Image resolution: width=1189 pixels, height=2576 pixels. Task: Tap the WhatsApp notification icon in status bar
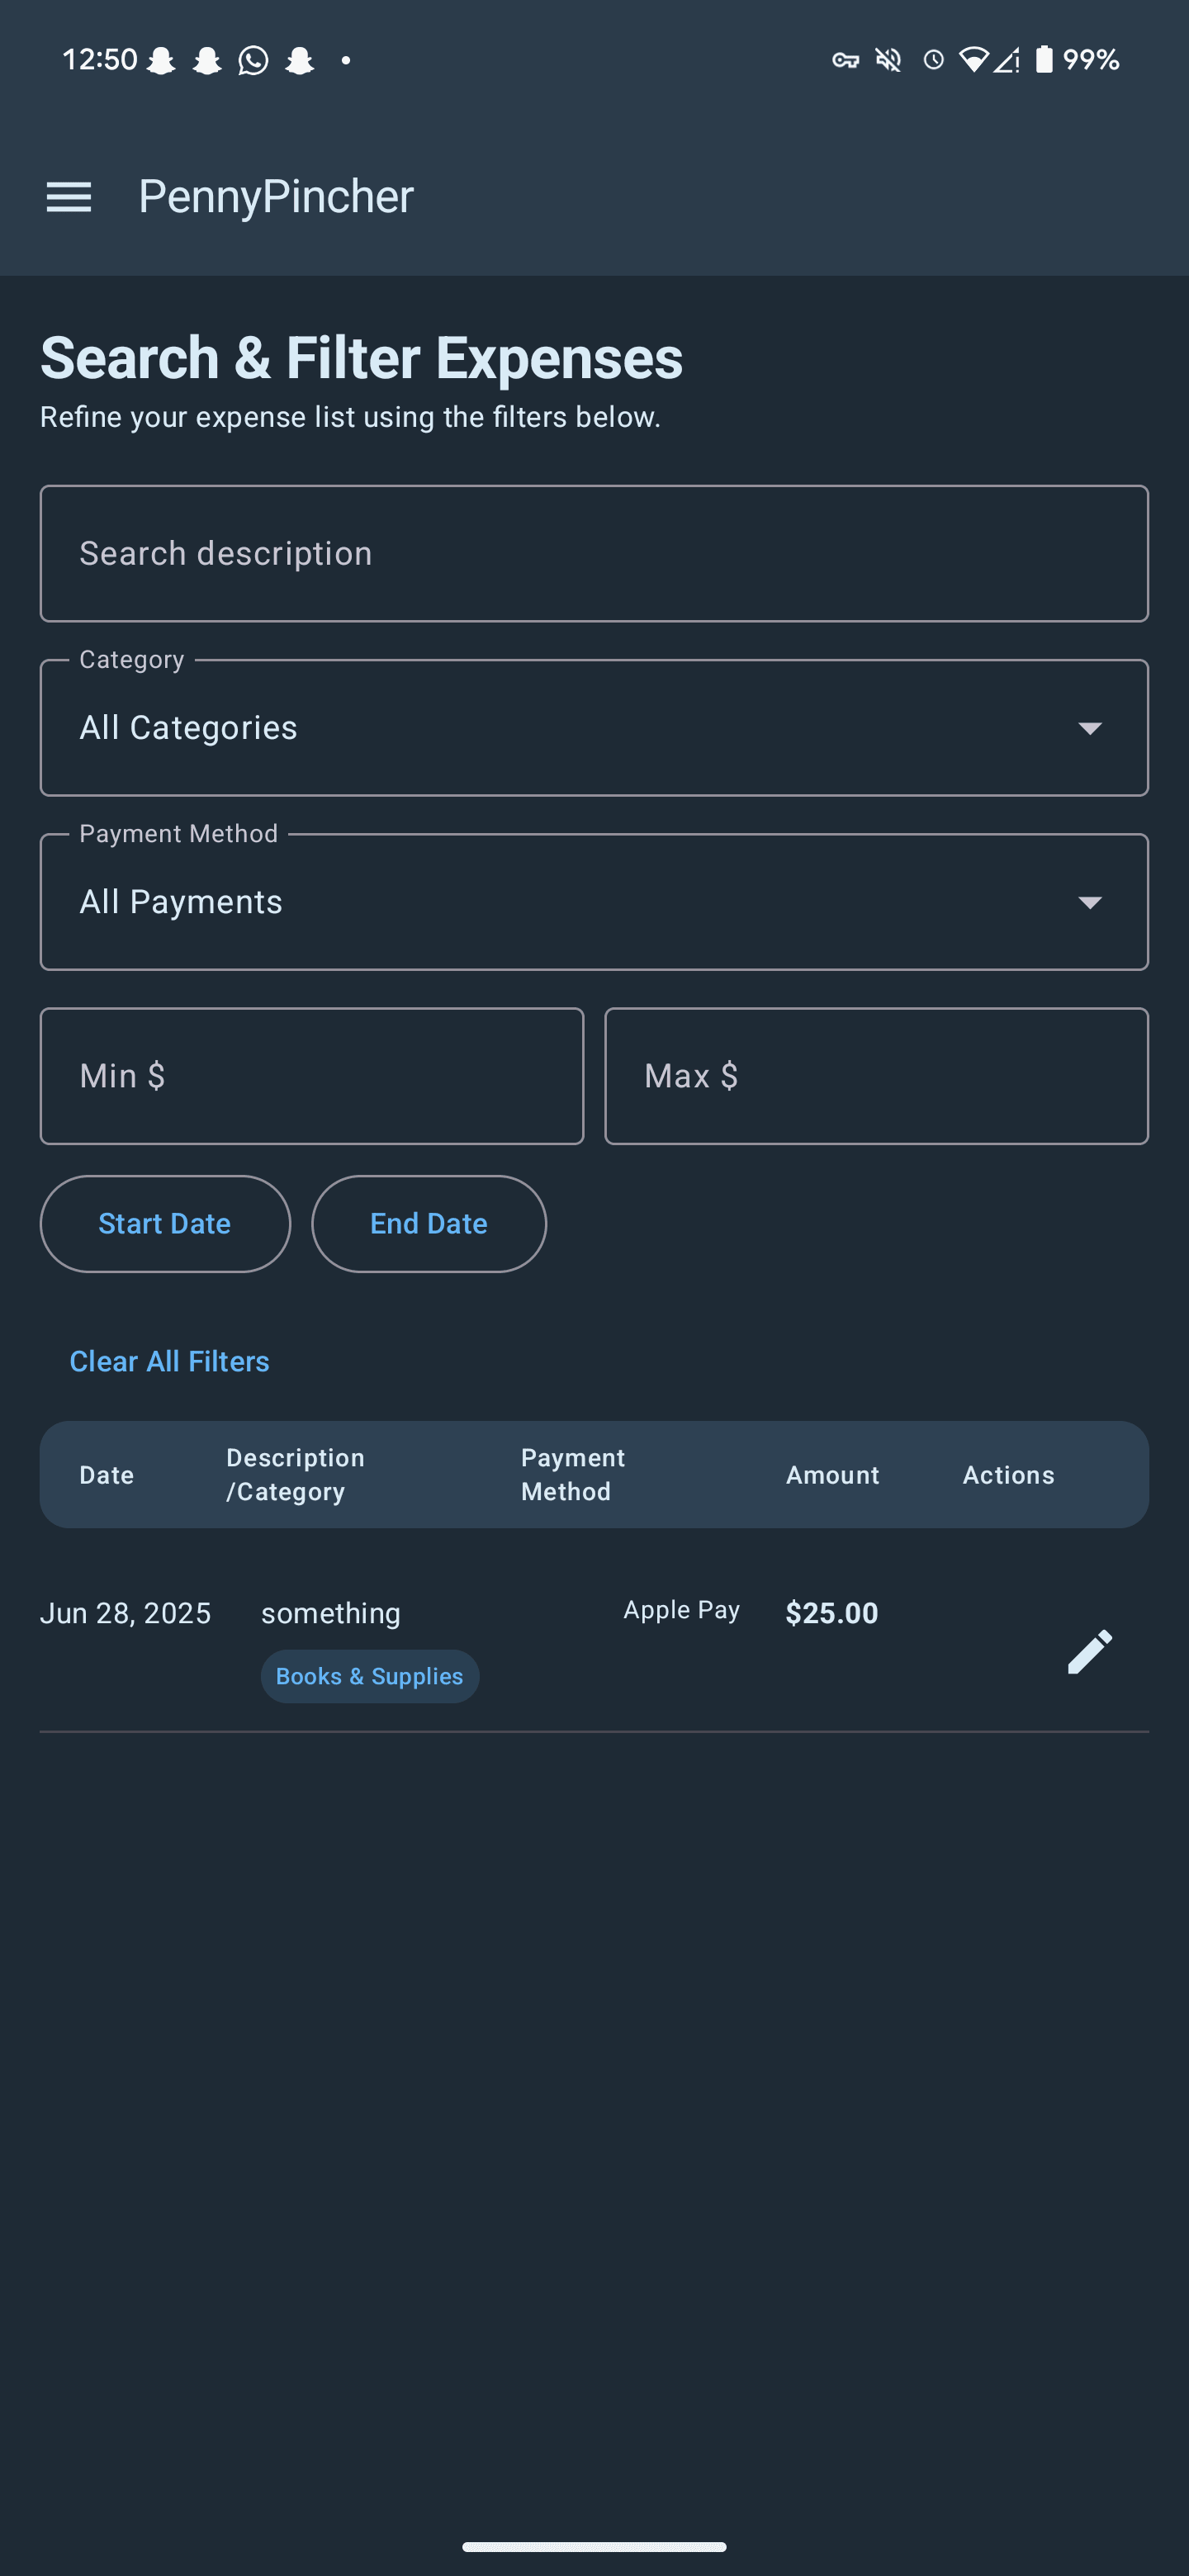[253, 61]
